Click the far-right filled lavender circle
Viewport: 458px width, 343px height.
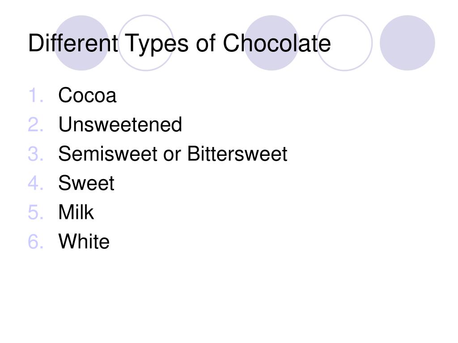pos(407,43)
